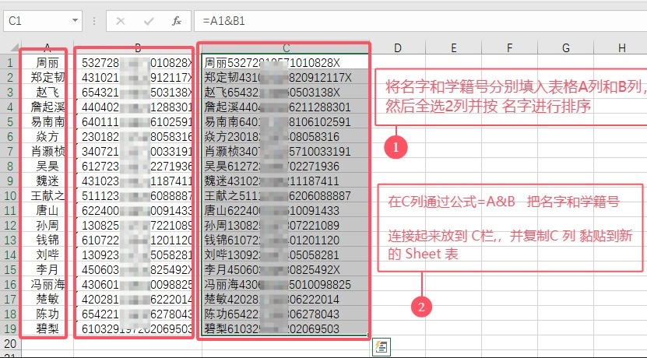Click column B cell starting with 610722
The image size is (647, 358).
click(137, 240)
